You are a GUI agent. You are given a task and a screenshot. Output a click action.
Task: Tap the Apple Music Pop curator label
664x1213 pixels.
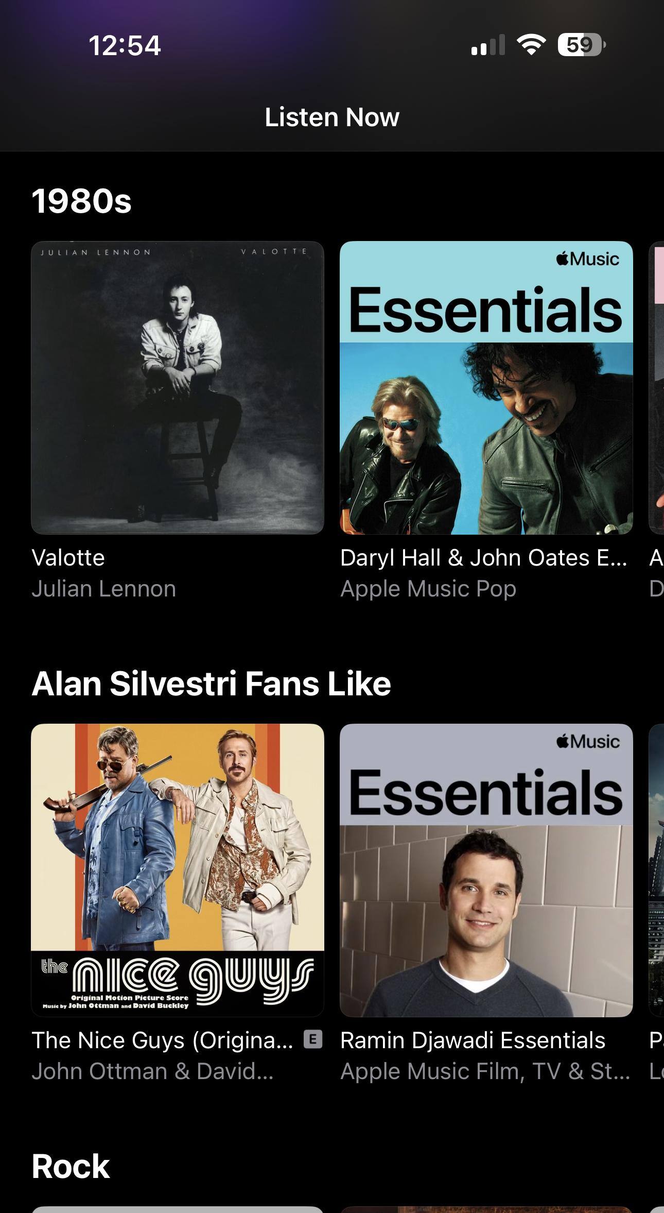[428, 589]
